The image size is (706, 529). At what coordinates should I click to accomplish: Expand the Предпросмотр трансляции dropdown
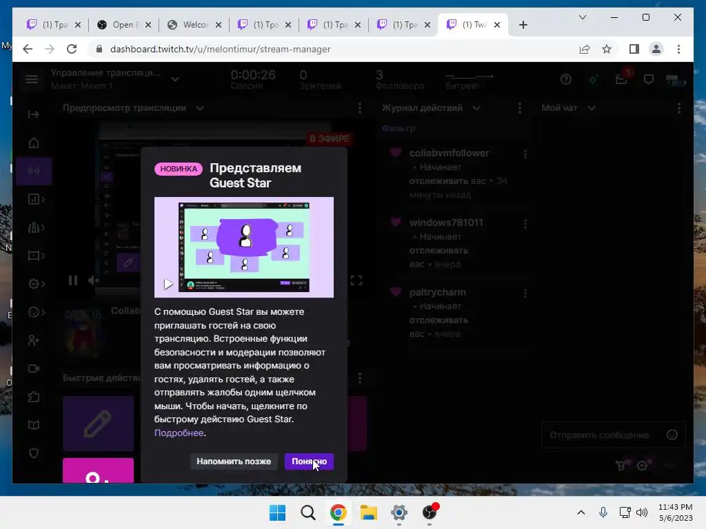200,108
